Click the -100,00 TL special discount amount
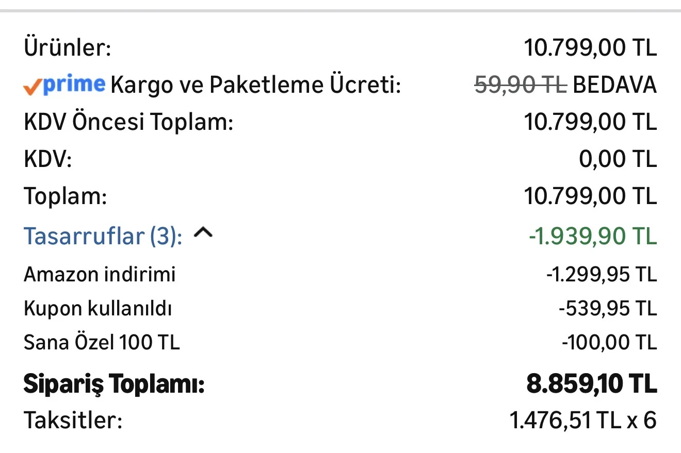 click(x=609, y=343)
